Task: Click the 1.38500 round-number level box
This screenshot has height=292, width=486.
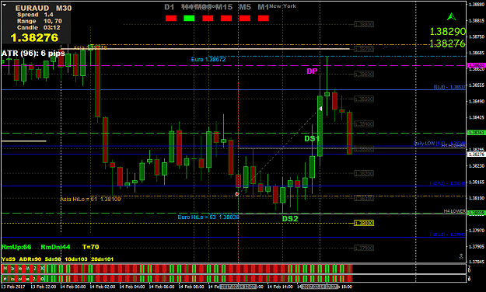Action: (x=364, y=99)
